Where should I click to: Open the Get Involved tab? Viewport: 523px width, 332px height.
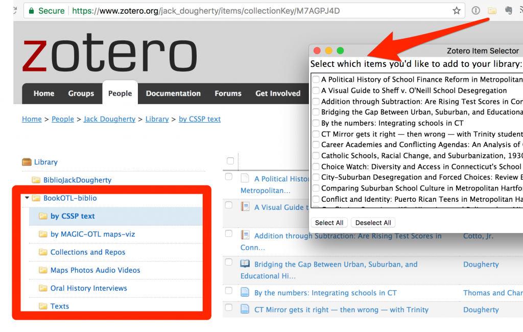point(278,93)
